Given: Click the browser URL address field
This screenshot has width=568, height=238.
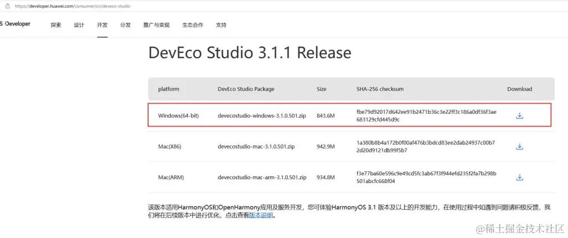Looking at the screenshot, I should 73,6.
